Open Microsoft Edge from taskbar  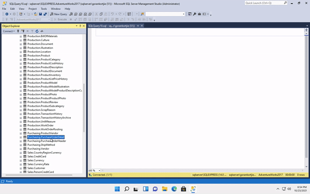pos(174,189)
